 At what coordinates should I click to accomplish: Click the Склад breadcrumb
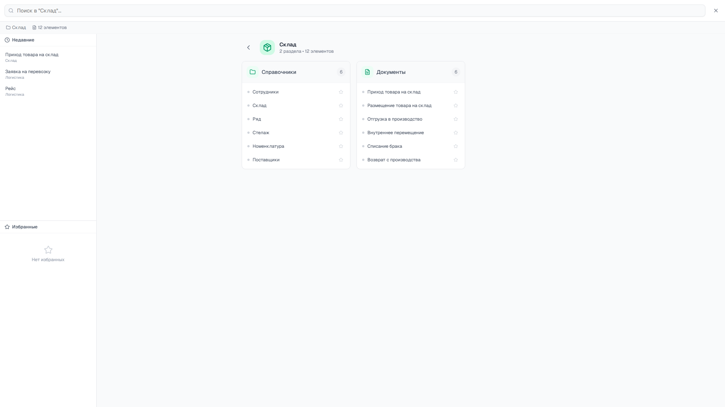pos(16,28)
